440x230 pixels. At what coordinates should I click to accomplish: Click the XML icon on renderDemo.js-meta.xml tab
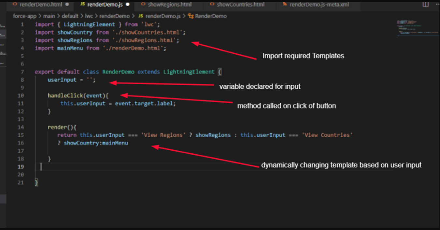pyautogui.click(x=285, y=5)
